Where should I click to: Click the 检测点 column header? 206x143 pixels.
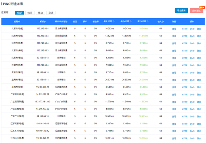coord(17,22)
